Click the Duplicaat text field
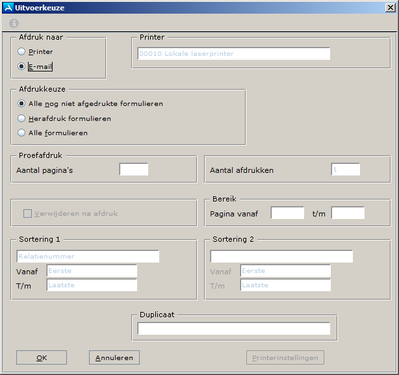Screen dimensions: 399x375 tap(234, 328)
